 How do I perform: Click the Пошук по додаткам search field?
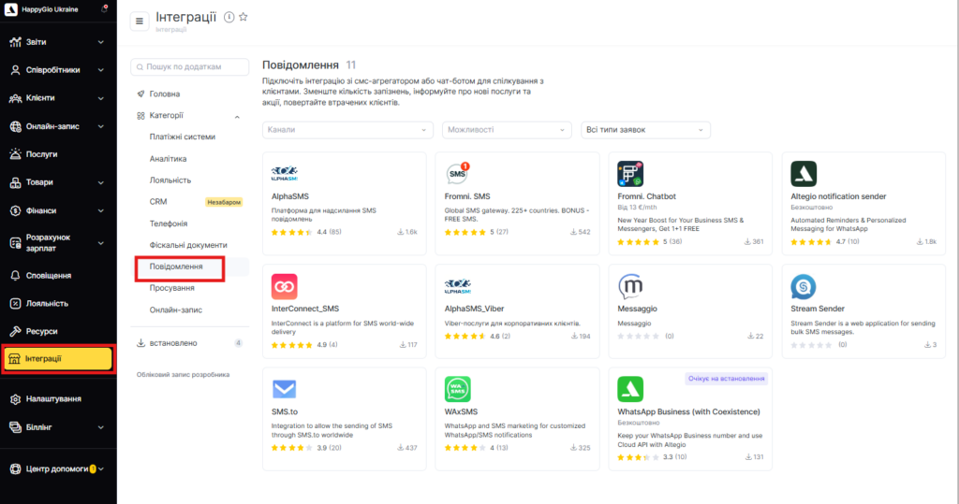pos(191,67)
